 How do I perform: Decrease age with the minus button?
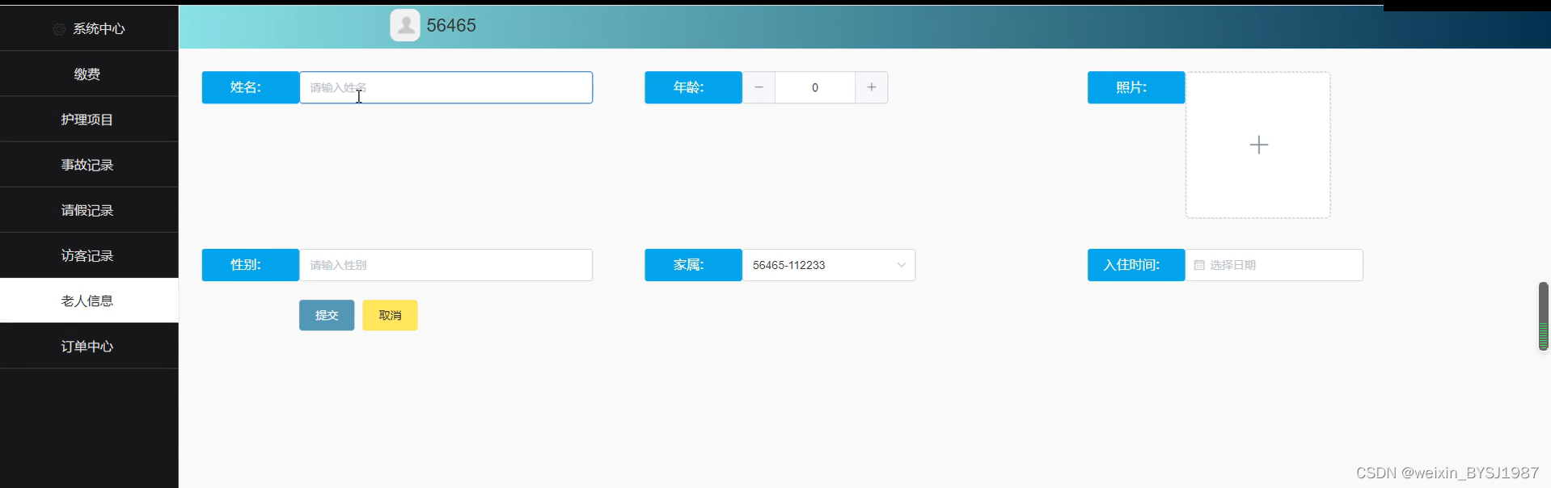759,87
